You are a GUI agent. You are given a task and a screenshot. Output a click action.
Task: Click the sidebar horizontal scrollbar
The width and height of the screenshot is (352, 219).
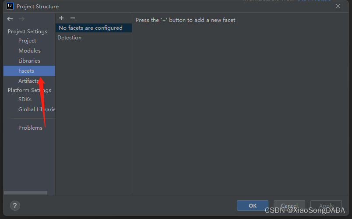pos(25,193)
